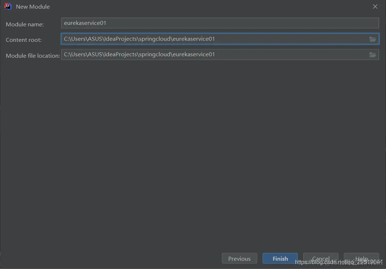Open Help for the New Module dialog
The height and width of the screenshot is (269, 386).
(361, 259)
